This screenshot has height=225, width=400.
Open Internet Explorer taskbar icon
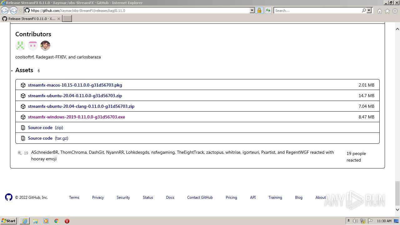[25, 221]
